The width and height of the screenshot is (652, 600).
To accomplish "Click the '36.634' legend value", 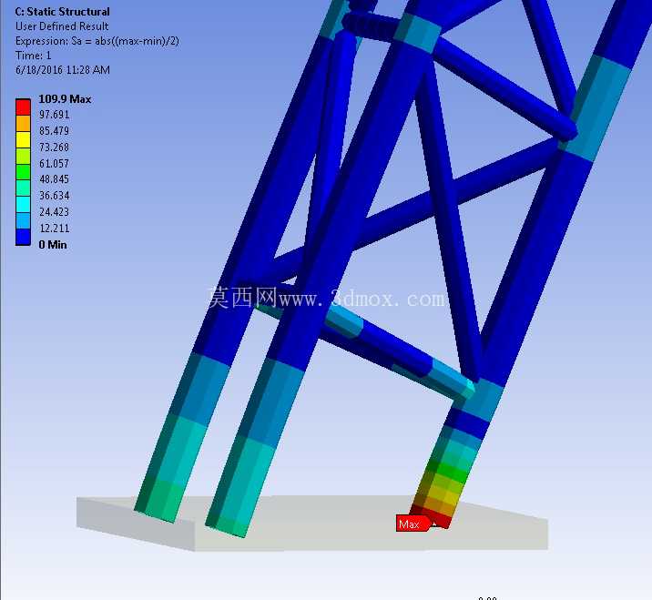I will coord(54,196).
